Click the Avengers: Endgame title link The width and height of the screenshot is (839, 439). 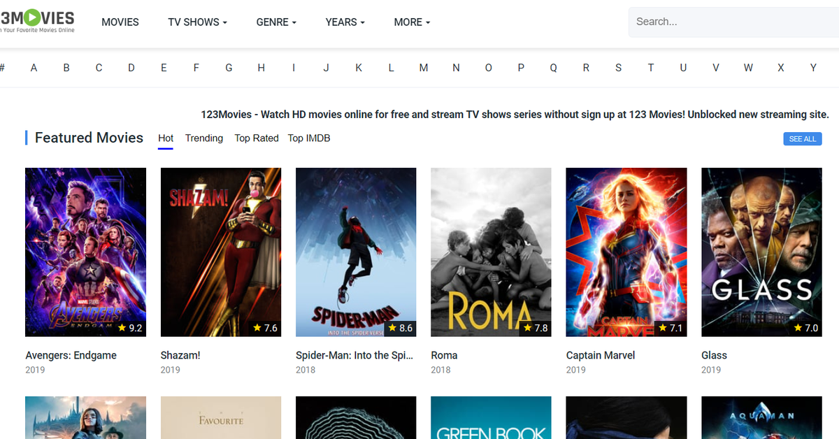point(71,355)
